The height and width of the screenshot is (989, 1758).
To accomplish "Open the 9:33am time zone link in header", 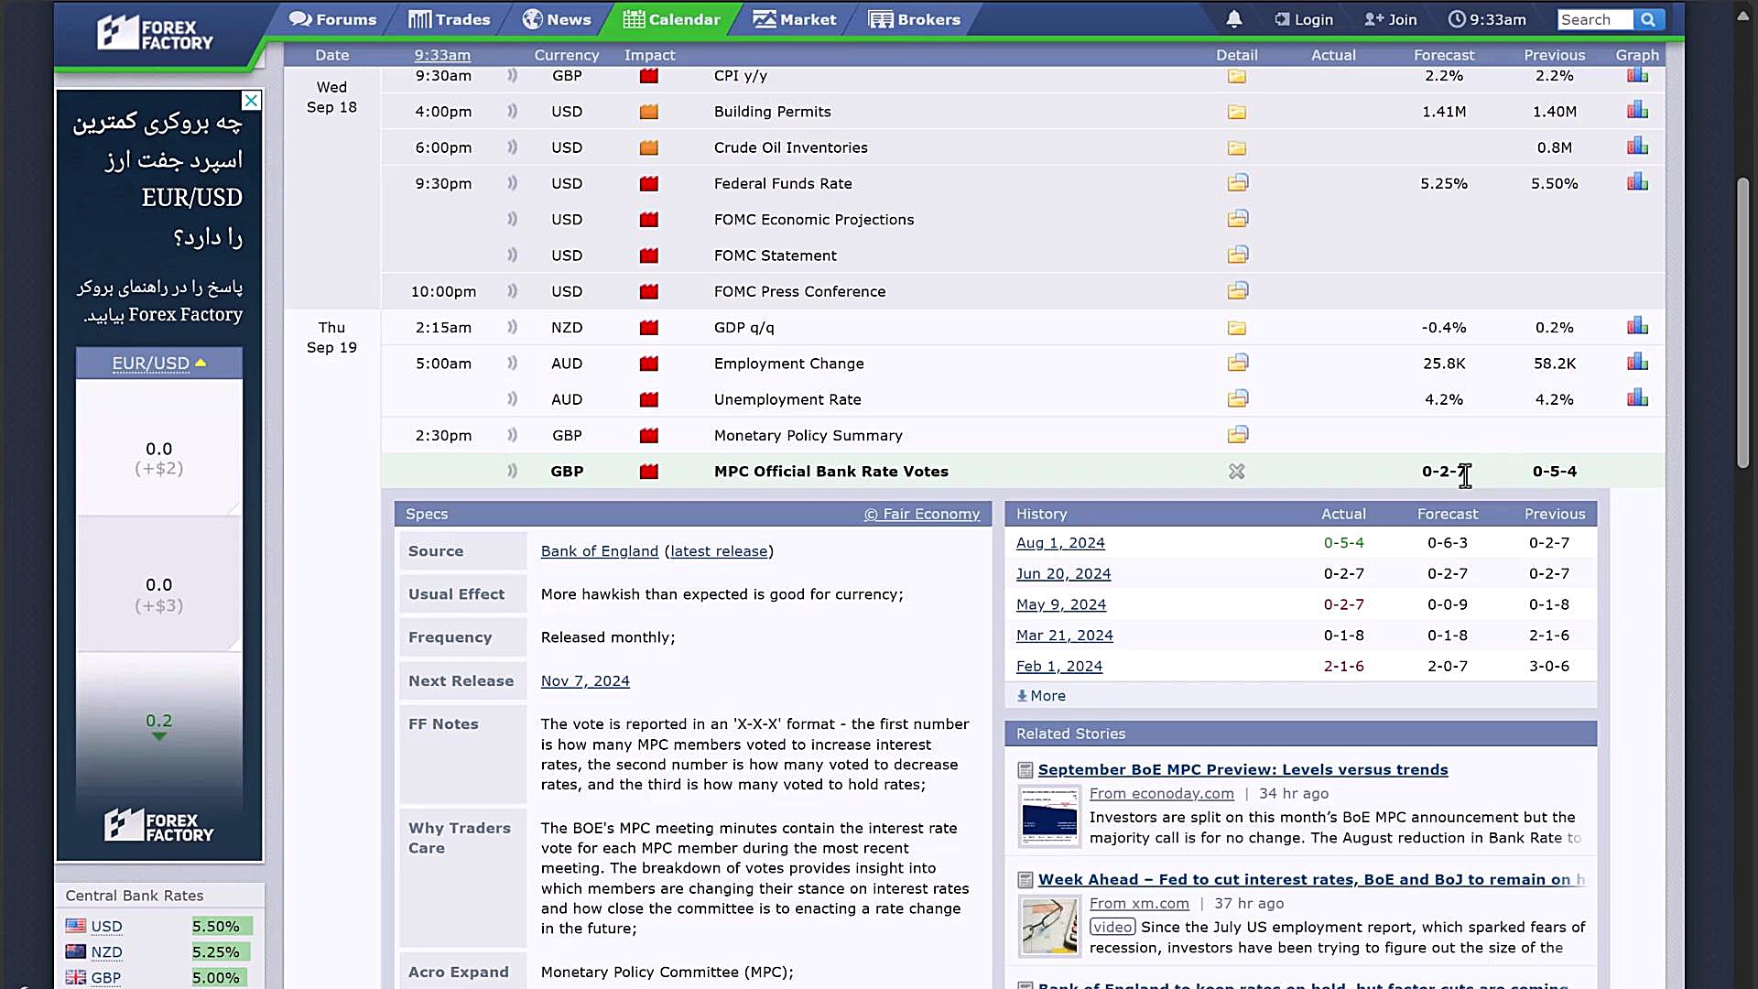I will (442, 55).
